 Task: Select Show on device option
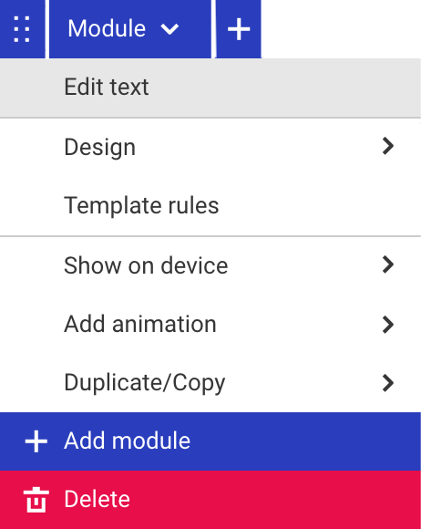210,265
